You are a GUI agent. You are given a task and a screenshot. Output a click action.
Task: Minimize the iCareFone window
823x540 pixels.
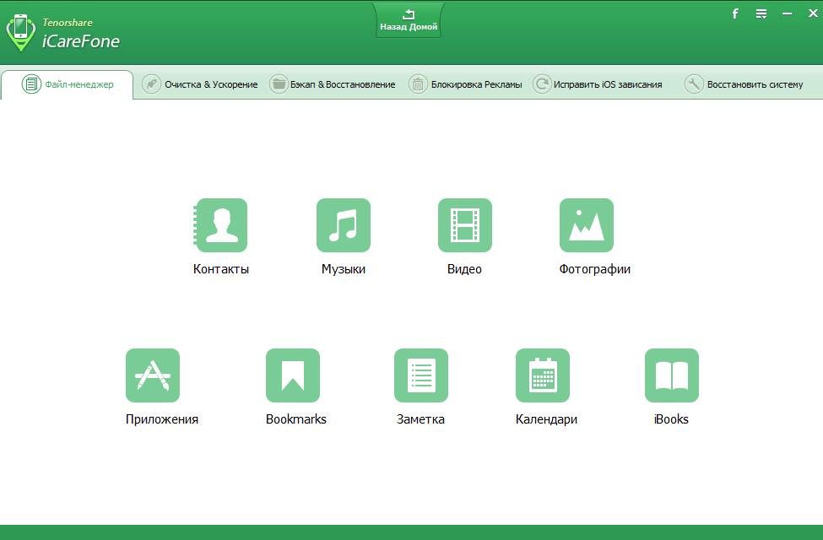pos(787,13)
